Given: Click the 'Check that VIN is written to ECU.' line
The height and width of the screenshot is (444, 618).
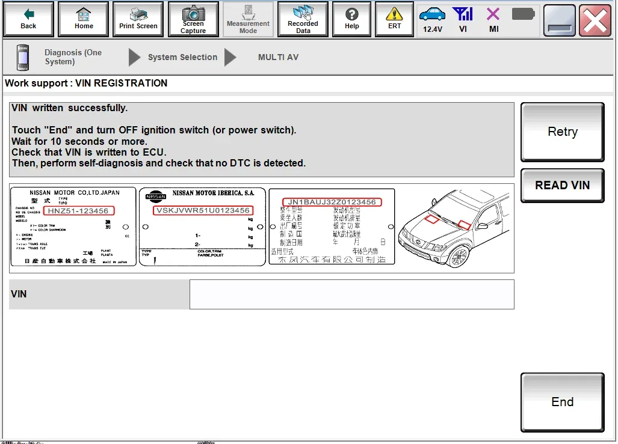Looking at the screenshot, I should 89,153.
